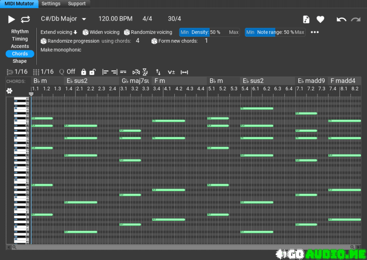Image resolution: width=367 pixels, height=260 pixels.
Task: Click Randomize voicing button
Action: tap(148, 32)
